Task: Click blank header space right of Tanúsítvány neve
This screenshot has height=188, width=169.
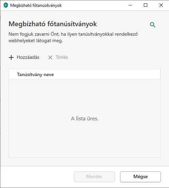Action: click(107, 74)
